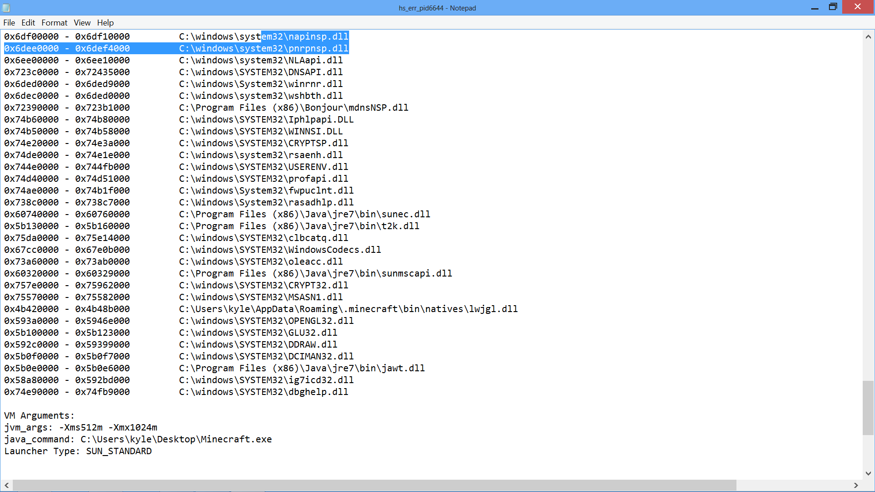Open the Help menu

(105, 23)
